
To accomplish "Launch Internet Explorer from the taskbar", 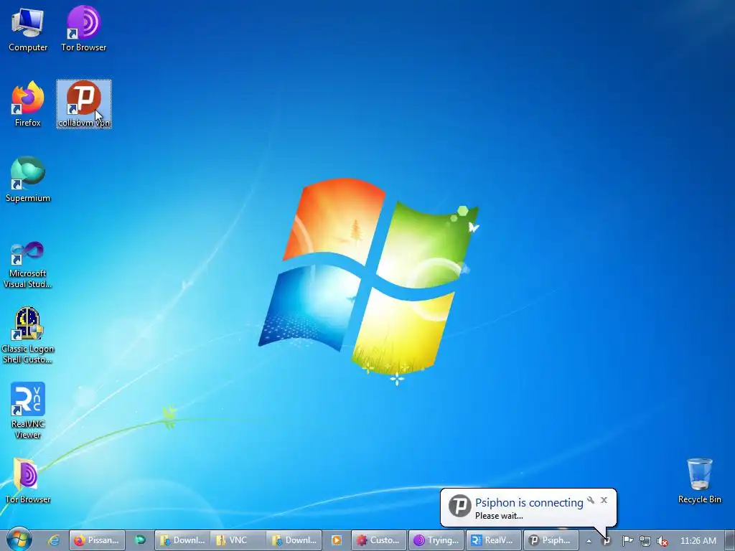I will 54,540.
